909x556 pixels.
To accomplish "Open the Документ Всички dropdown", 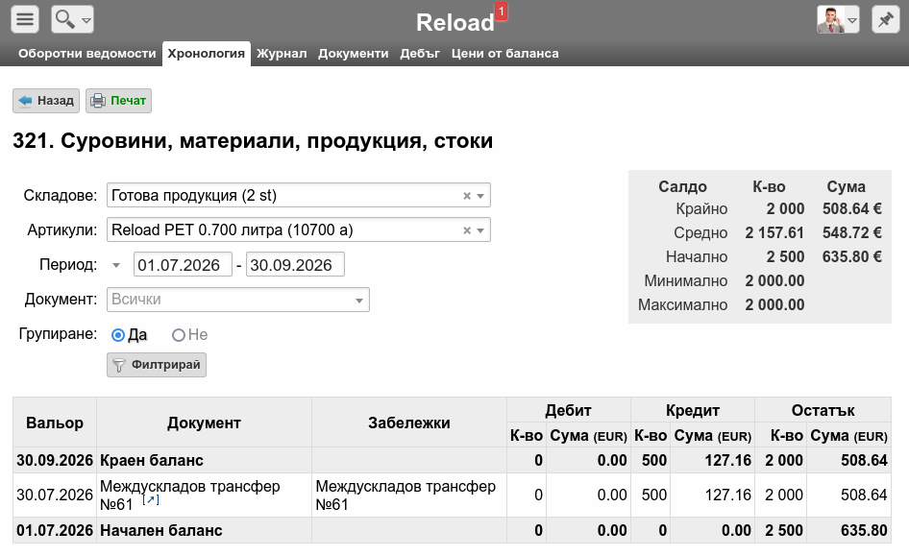I will tap(238, 300).
